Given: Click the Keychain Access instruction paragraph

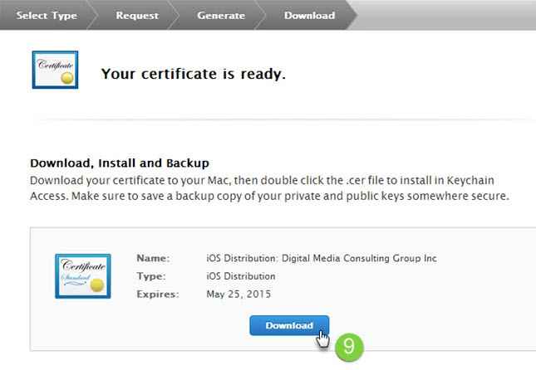Looking at the screenshot, I should (x=268, y=188).
